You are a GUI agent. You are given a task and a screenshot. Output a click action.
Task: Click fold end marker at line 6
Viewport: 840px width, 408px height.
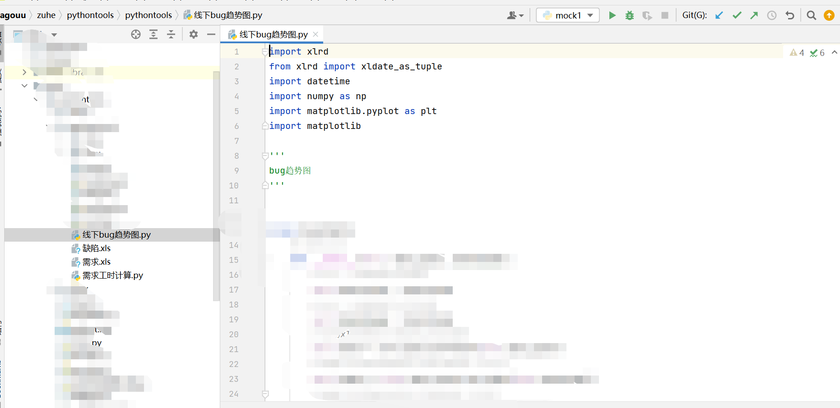(x=265, y=126)
